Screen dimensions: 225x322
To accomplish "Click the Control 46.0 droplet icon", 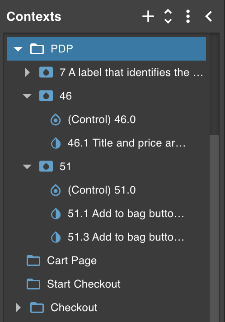I will click(56, 119).
